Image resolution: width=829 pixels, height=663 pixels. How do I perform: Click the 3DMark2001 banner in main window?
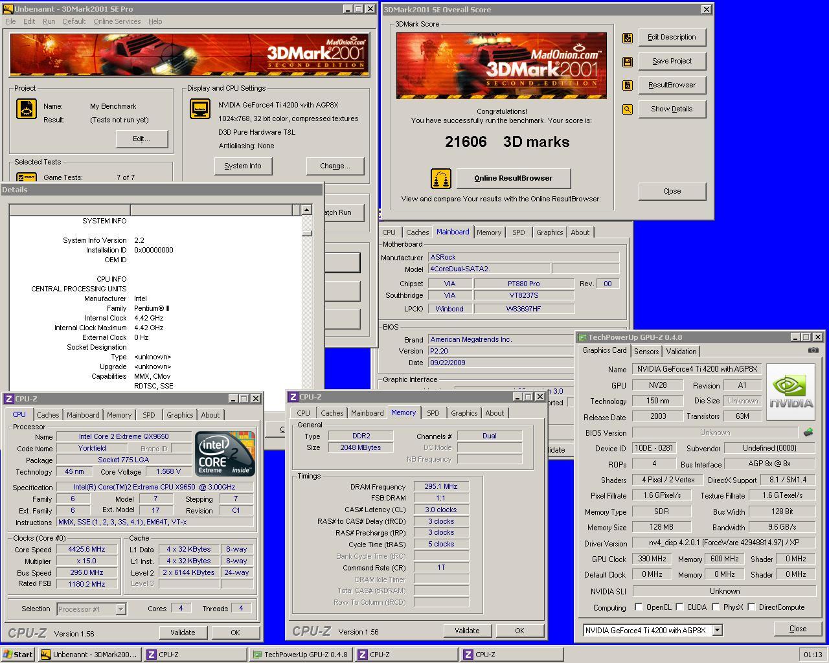click(189, 56)
